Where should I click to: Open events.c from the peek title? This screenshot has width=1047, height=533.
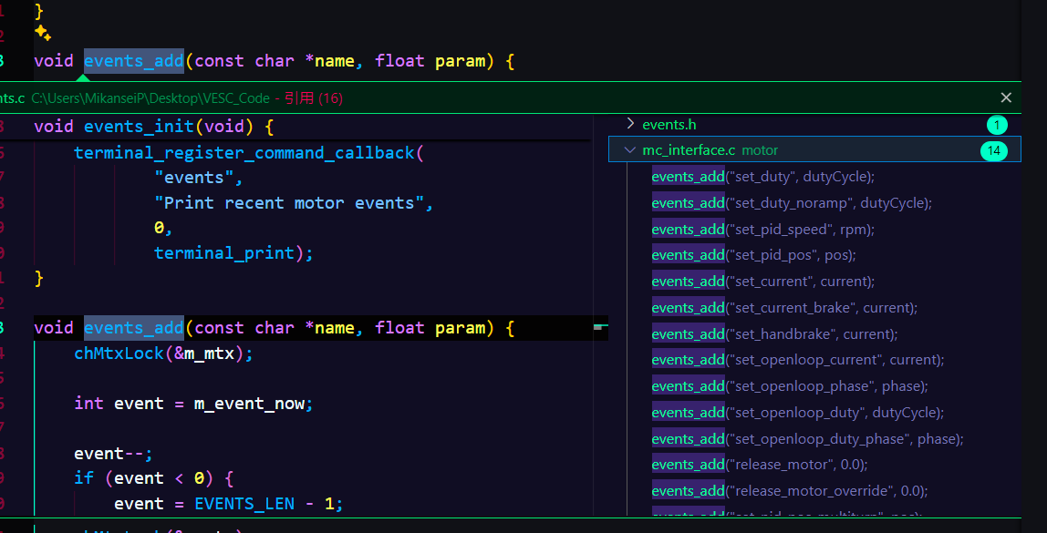(13, 97)
